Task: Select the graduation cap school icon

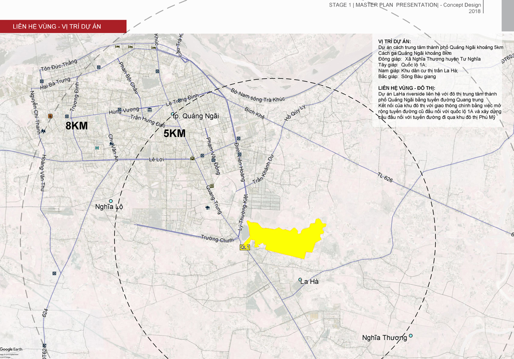Action: pyautogui.click(x=207, y=208)
